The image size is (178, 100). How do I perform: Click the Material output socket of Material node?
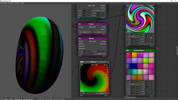107,44
